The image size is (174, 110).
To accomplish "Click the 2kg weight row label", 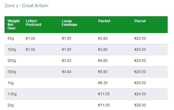I will click(x=11, y=105).
